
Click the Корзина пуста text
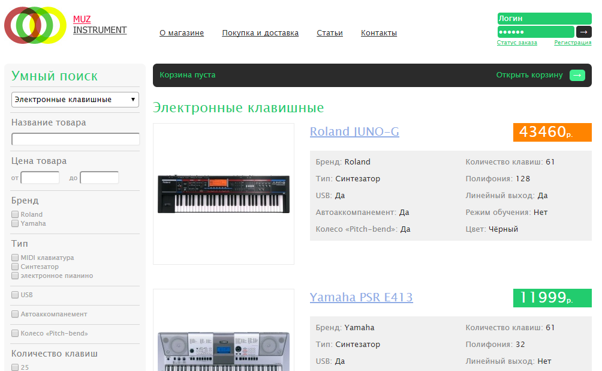(x=187, y=75)
